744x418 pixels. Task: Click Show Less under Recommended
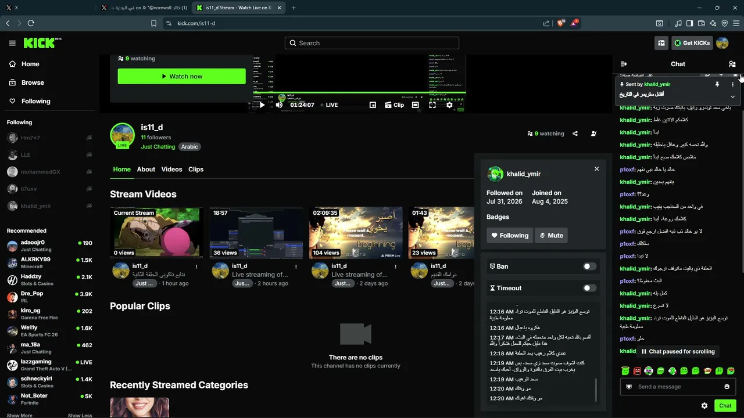point(80,415)
